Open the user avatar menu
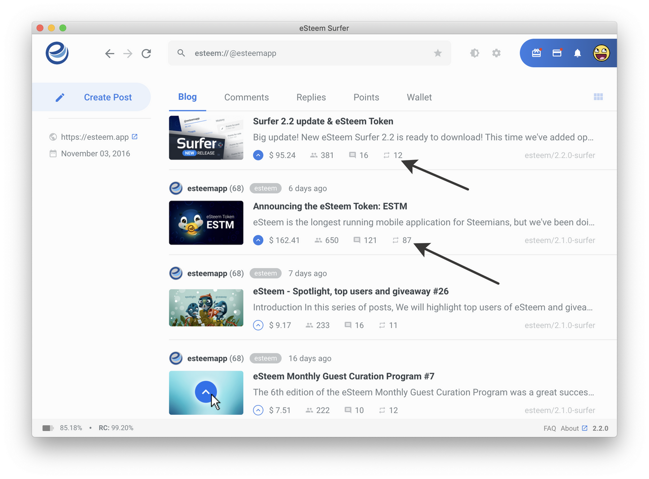Screen dimensions: 649x479 [x=601, y=53]
